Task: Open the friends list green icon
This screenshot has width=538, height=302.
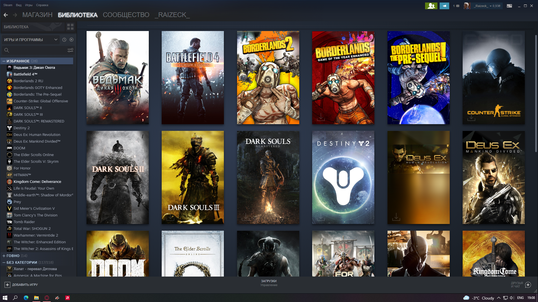Action: [431, 6]
